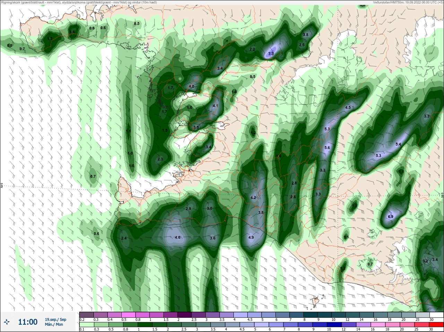This screenshot has height=332, width=444.
Task: Select the white 30 swatch in upper legend row
Action: [436, 315]
